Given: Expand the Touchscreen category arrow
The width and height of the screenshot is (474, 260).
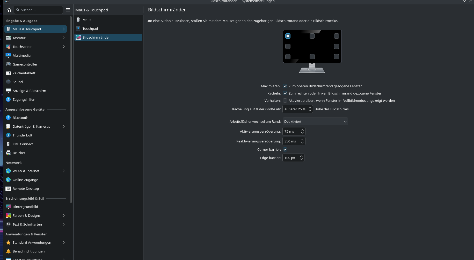Looking at the screenshot, I should 64,47.
